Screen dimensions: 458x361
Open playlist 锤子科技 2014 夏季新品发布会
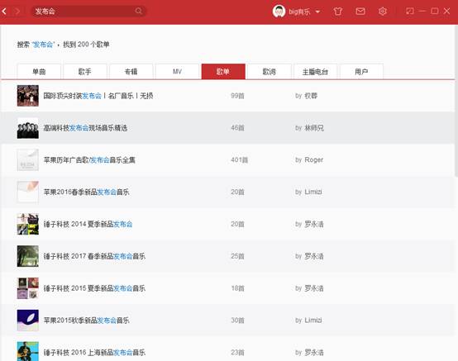point(88,224)
